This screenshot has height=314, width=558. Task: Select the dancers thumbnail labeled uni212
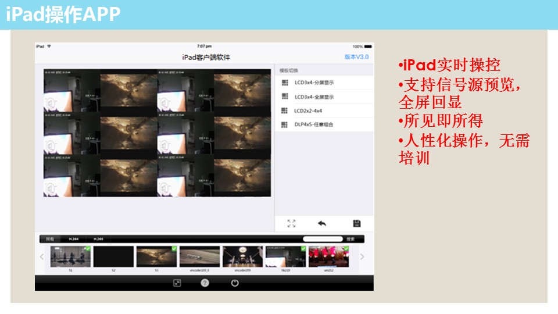pos(329,256)
